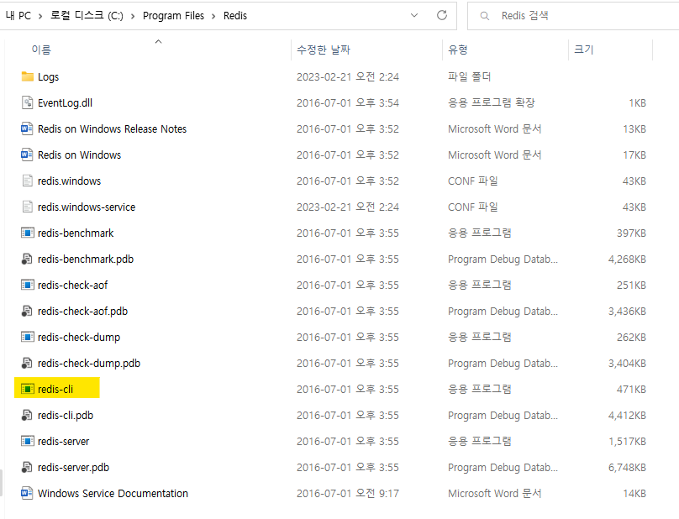
Task: Select the redis-check-aof file name
Action: tap(73, 285)
